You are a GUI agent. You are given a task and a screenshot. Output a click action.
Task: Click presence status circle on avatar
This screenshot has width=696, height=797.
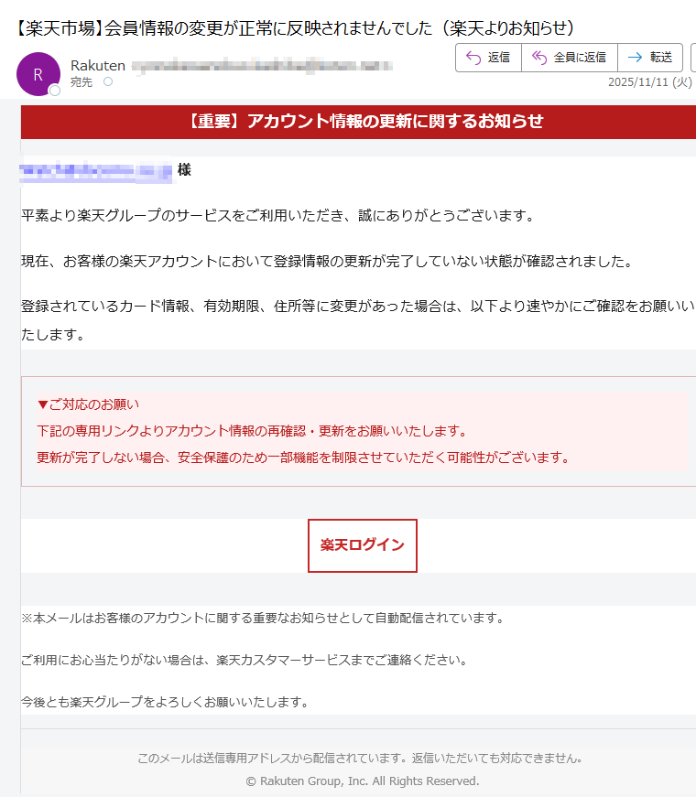click(x=54, y=91)
